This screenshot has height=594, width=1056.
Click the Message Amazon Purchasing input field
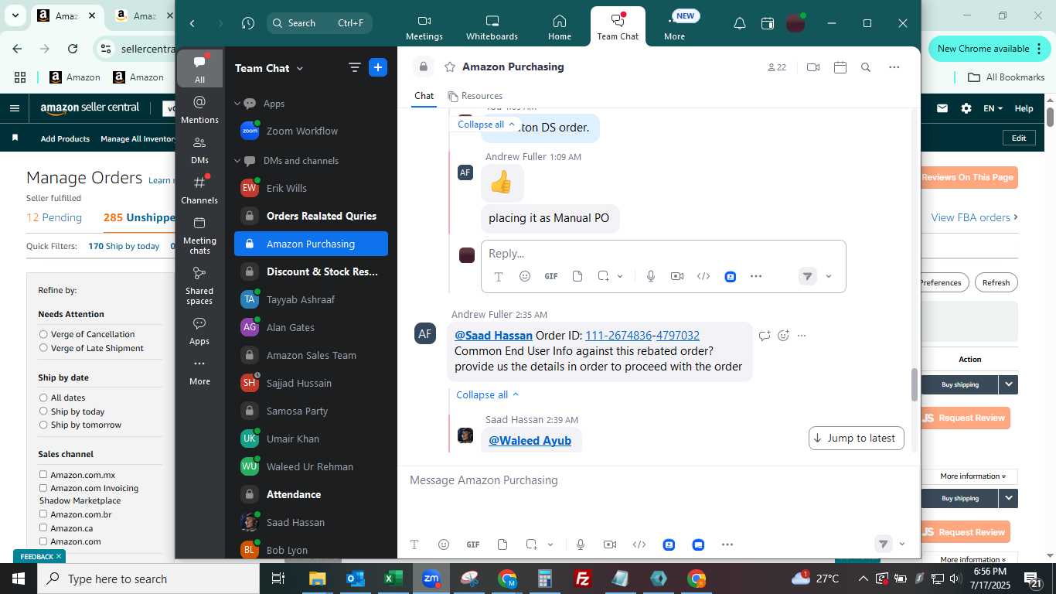pos(659,480)
